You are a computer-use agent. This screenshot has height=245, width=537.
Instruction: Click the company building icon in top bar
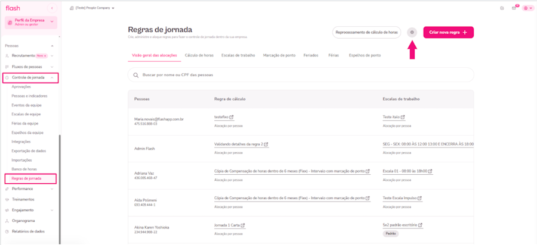[72, 8]
